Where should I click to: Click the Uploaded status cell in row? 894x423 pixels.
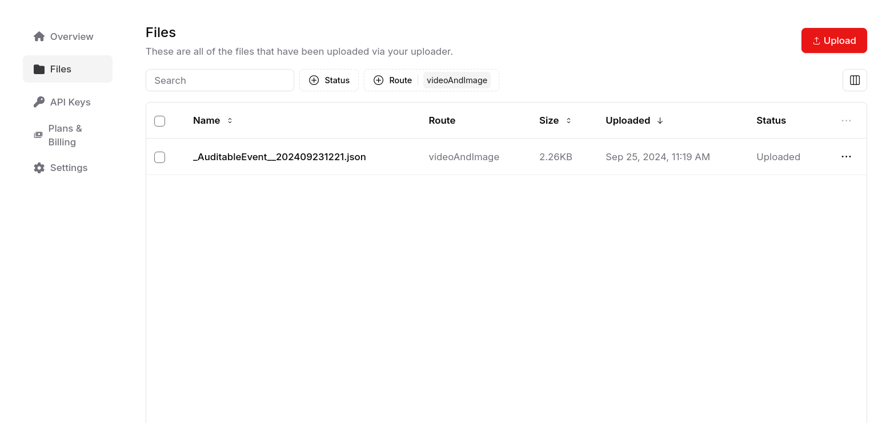tap(778, 157)
